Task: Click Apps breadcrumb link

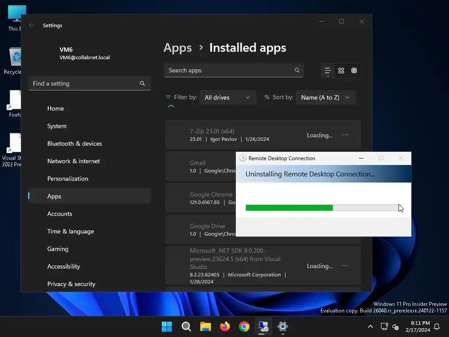Action: point(178,48)
